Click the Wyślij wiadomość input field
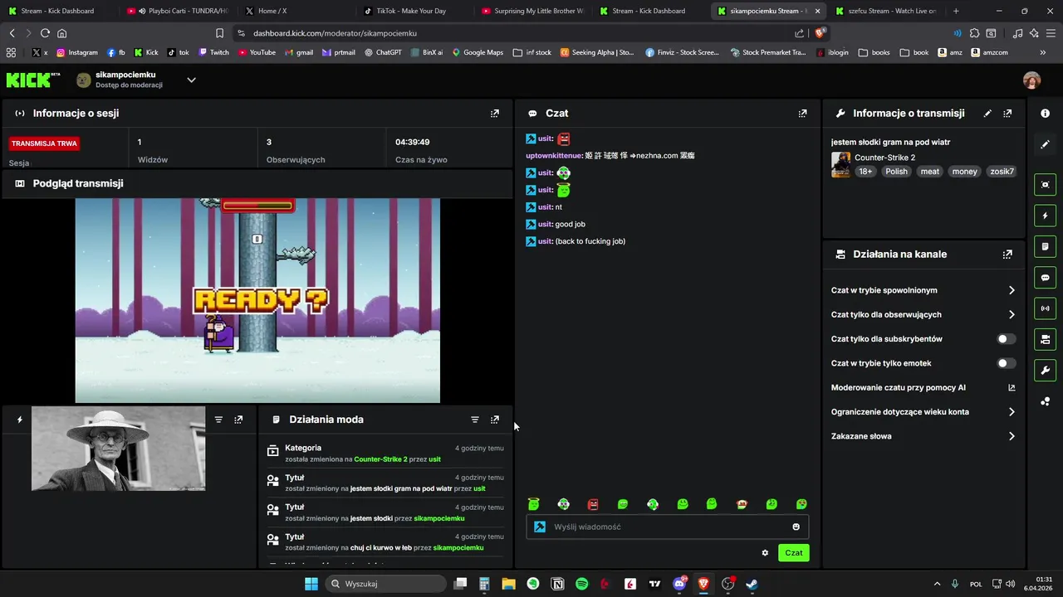Screen dimensions: 1063x597 (x=668, y=527)
